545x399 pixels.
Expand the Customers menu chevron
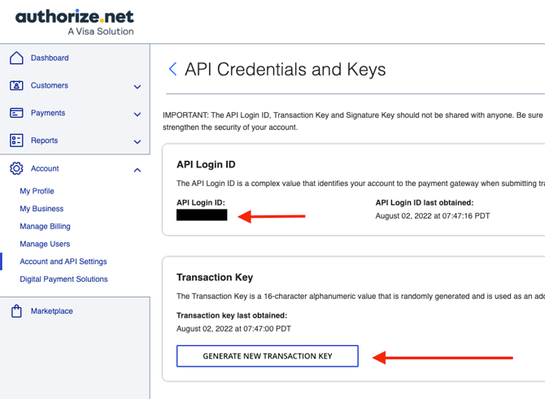(x=137, y=87)
